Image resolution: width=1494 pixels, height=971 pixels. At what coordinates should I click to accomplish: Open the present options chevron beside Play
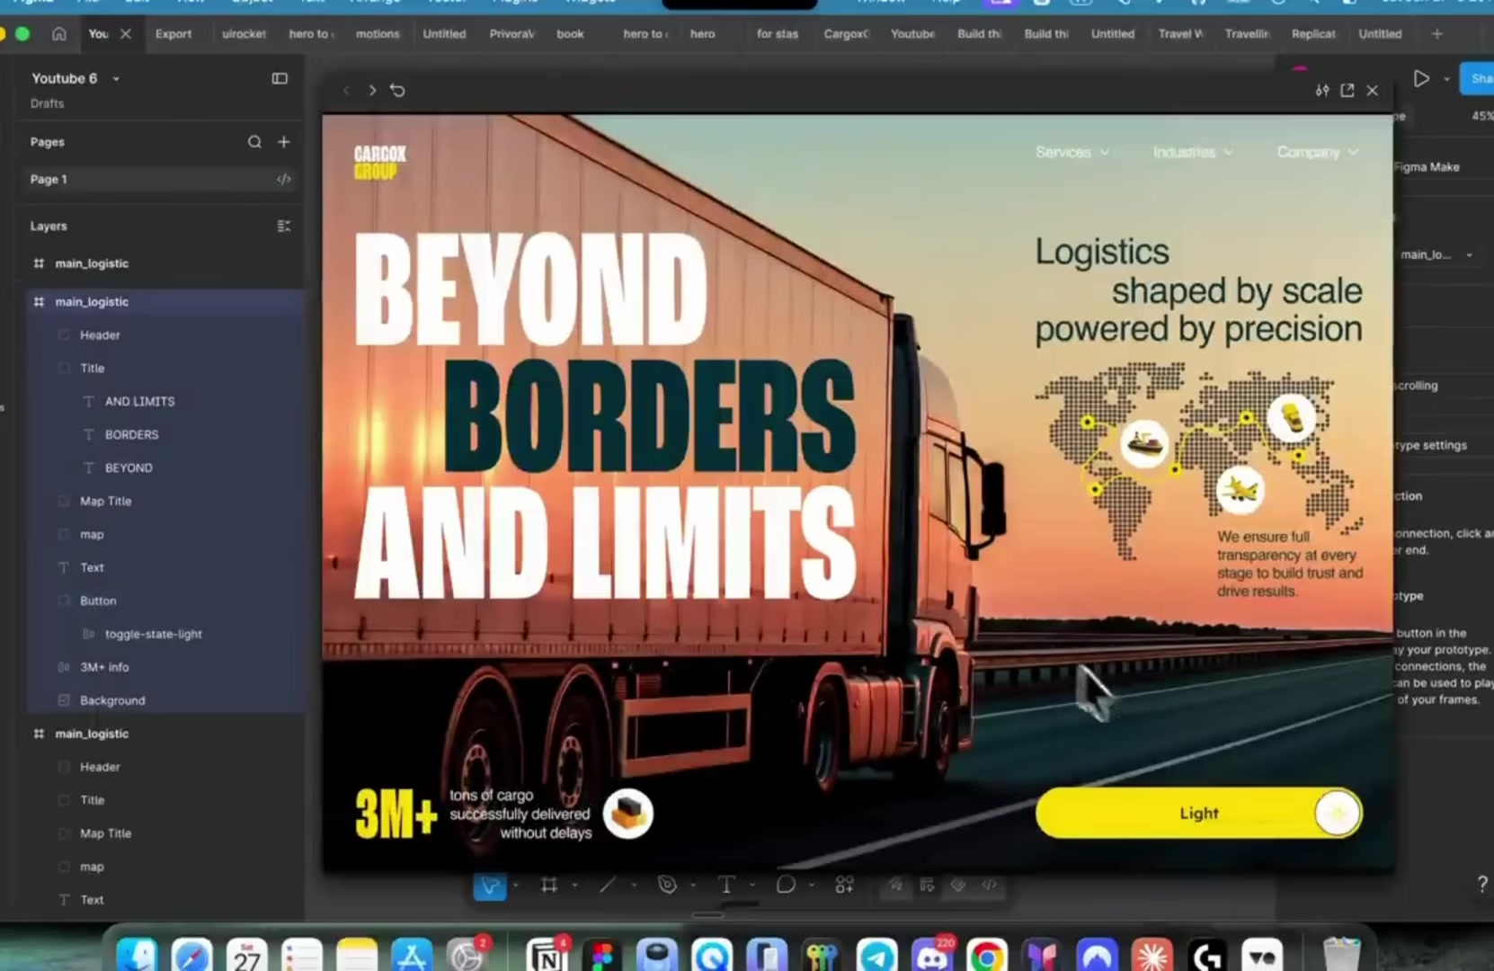coord(1446,79)
